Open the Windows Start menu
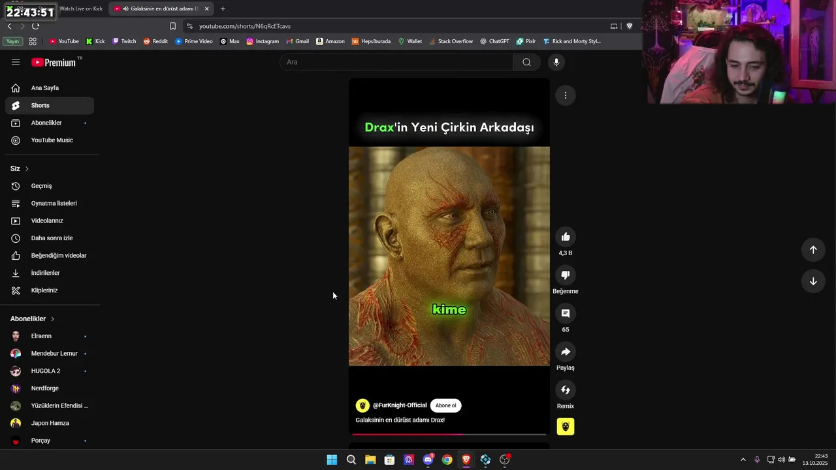 point(332,460)
